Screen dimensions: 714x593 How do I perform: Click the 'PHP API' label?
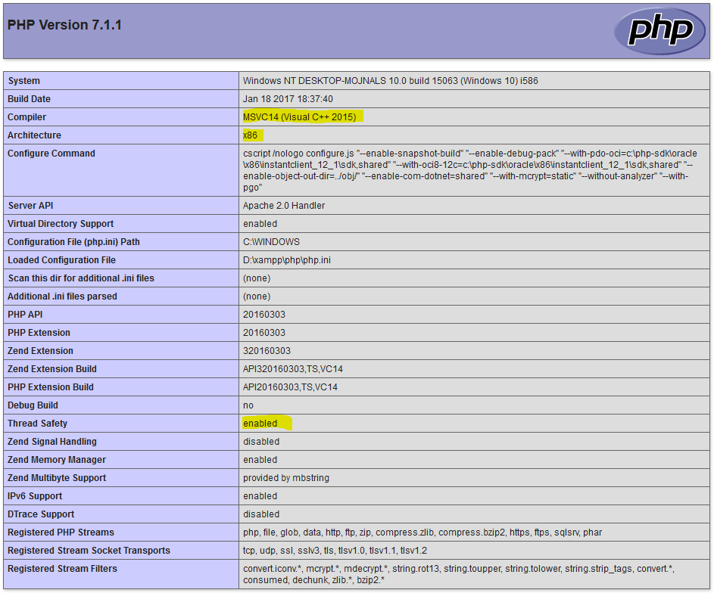click(x=25, y=315)
